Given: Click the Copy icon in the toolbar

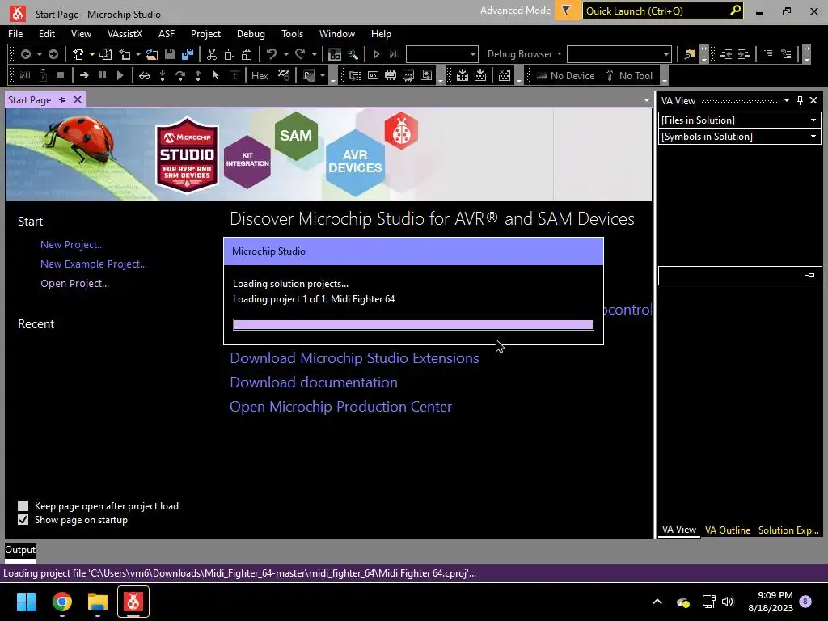Looking at the screenshot, I should pos(230,54).
